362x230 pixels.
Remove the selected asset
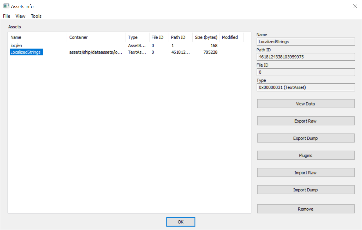tap(306, 209)
